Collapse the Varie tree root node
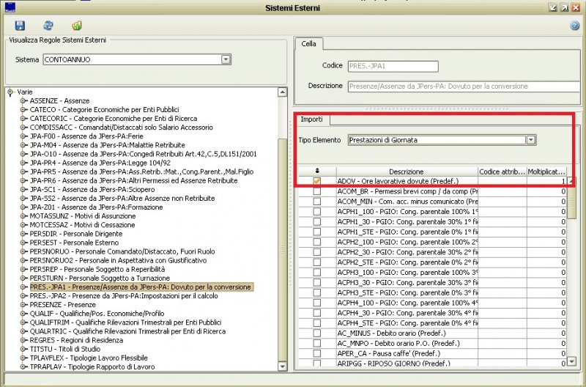Screen dimensions: 586x387 (10, 92)
